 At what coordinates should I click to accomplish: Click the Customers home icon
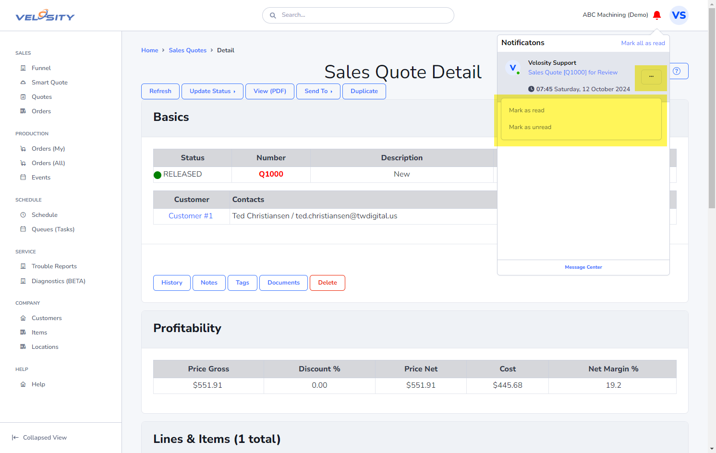pos(23,318)
